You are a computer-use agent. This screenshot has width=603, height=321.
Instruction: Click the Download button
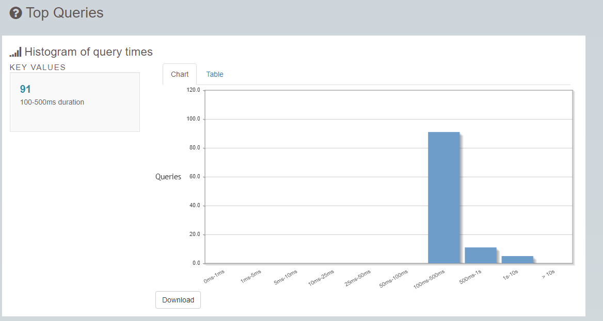178,300
